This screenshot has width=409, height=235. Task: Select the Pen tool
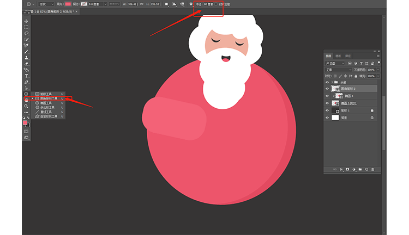coord(26,82)
